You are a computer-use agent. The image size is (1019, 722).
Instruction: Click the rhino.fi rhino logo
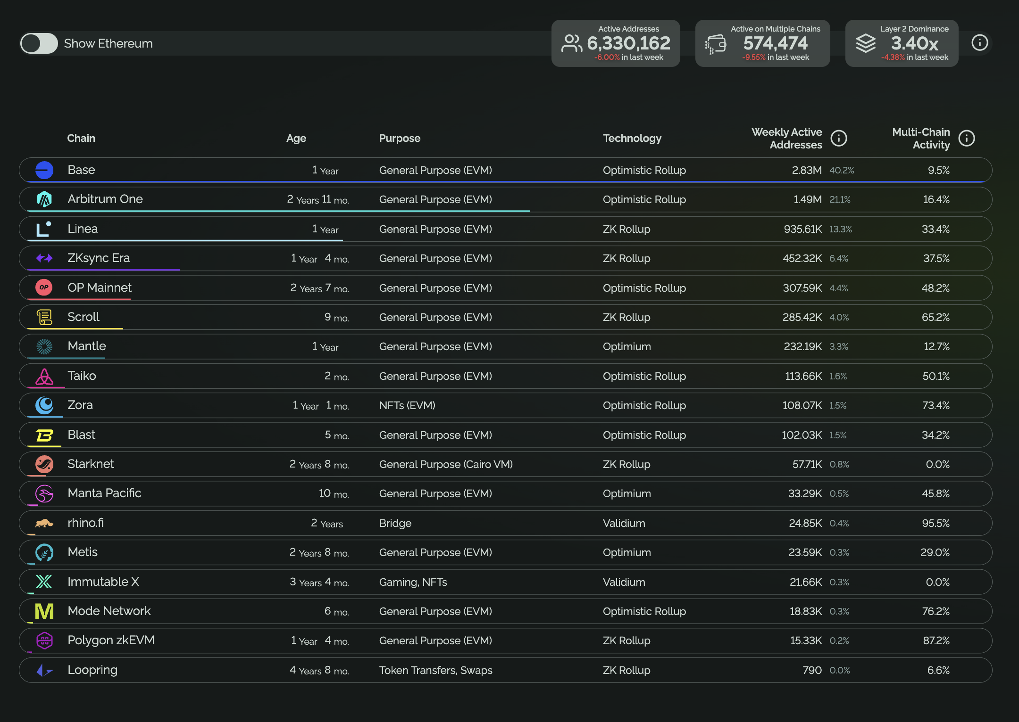(44, 523)
